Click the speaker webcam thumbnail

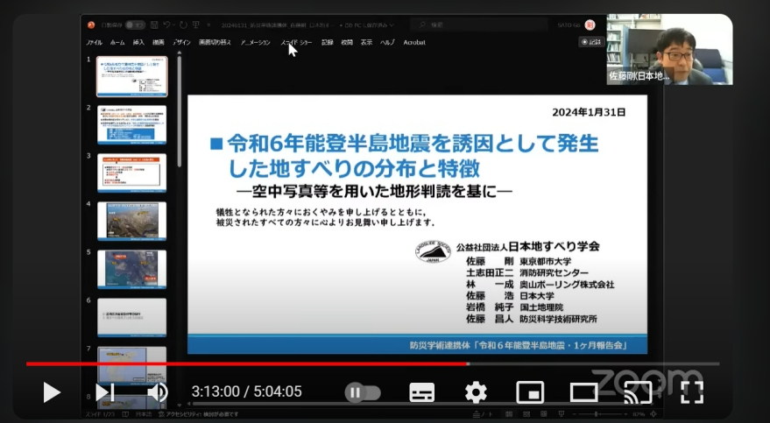(x=670, y=49)
